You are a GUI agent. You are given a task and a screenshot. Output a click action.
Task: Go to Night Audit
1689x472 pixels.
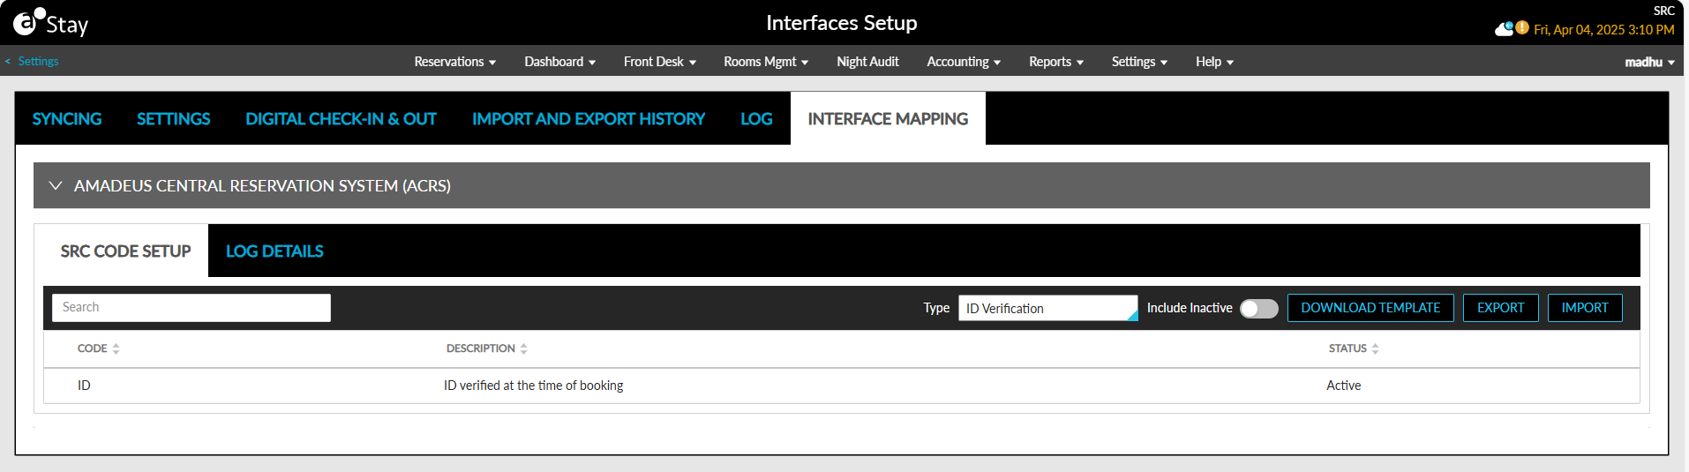[x=867, y=62]
